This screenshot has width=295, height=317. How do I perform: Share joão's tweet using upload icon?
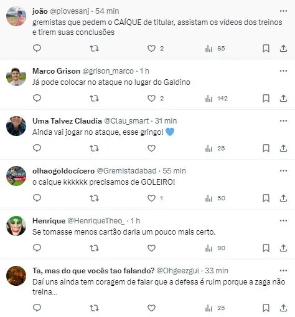283,48
